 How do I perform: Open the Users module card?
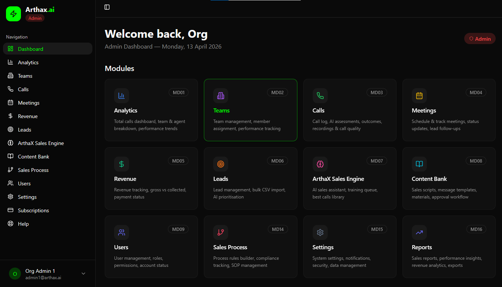point(151,247)
